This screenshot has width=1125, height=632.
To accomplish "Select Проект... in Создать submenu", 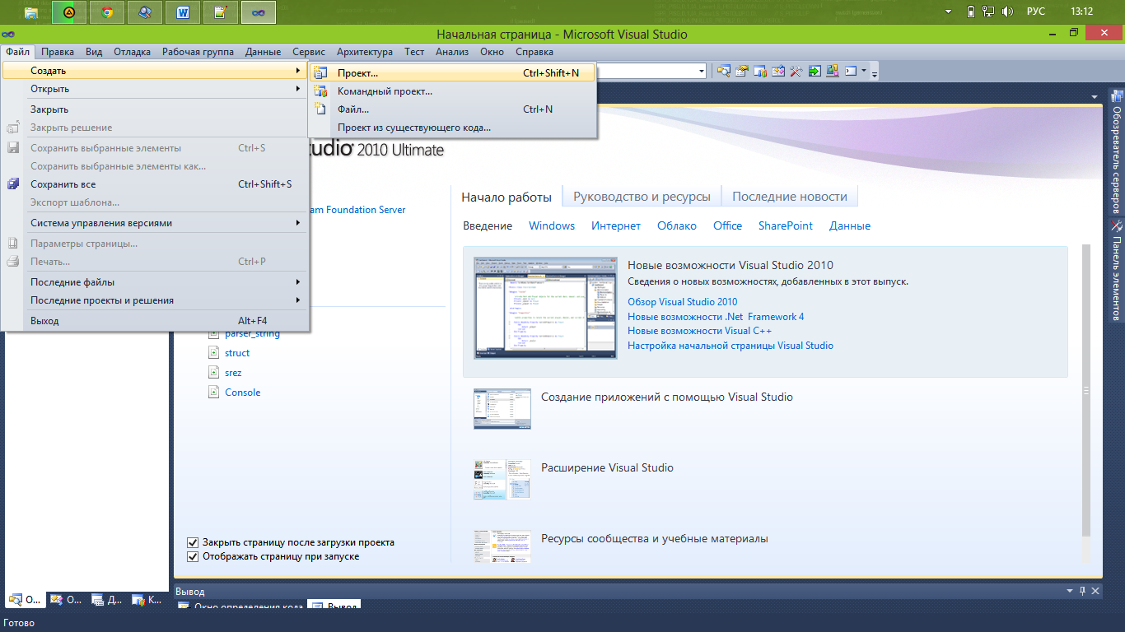I will (452, 72).
